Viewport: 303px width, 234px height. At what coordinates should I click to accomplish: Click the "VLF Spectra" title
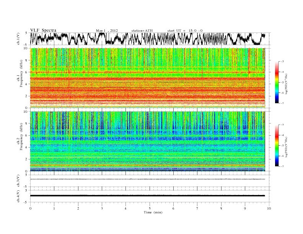pos(43,30)
